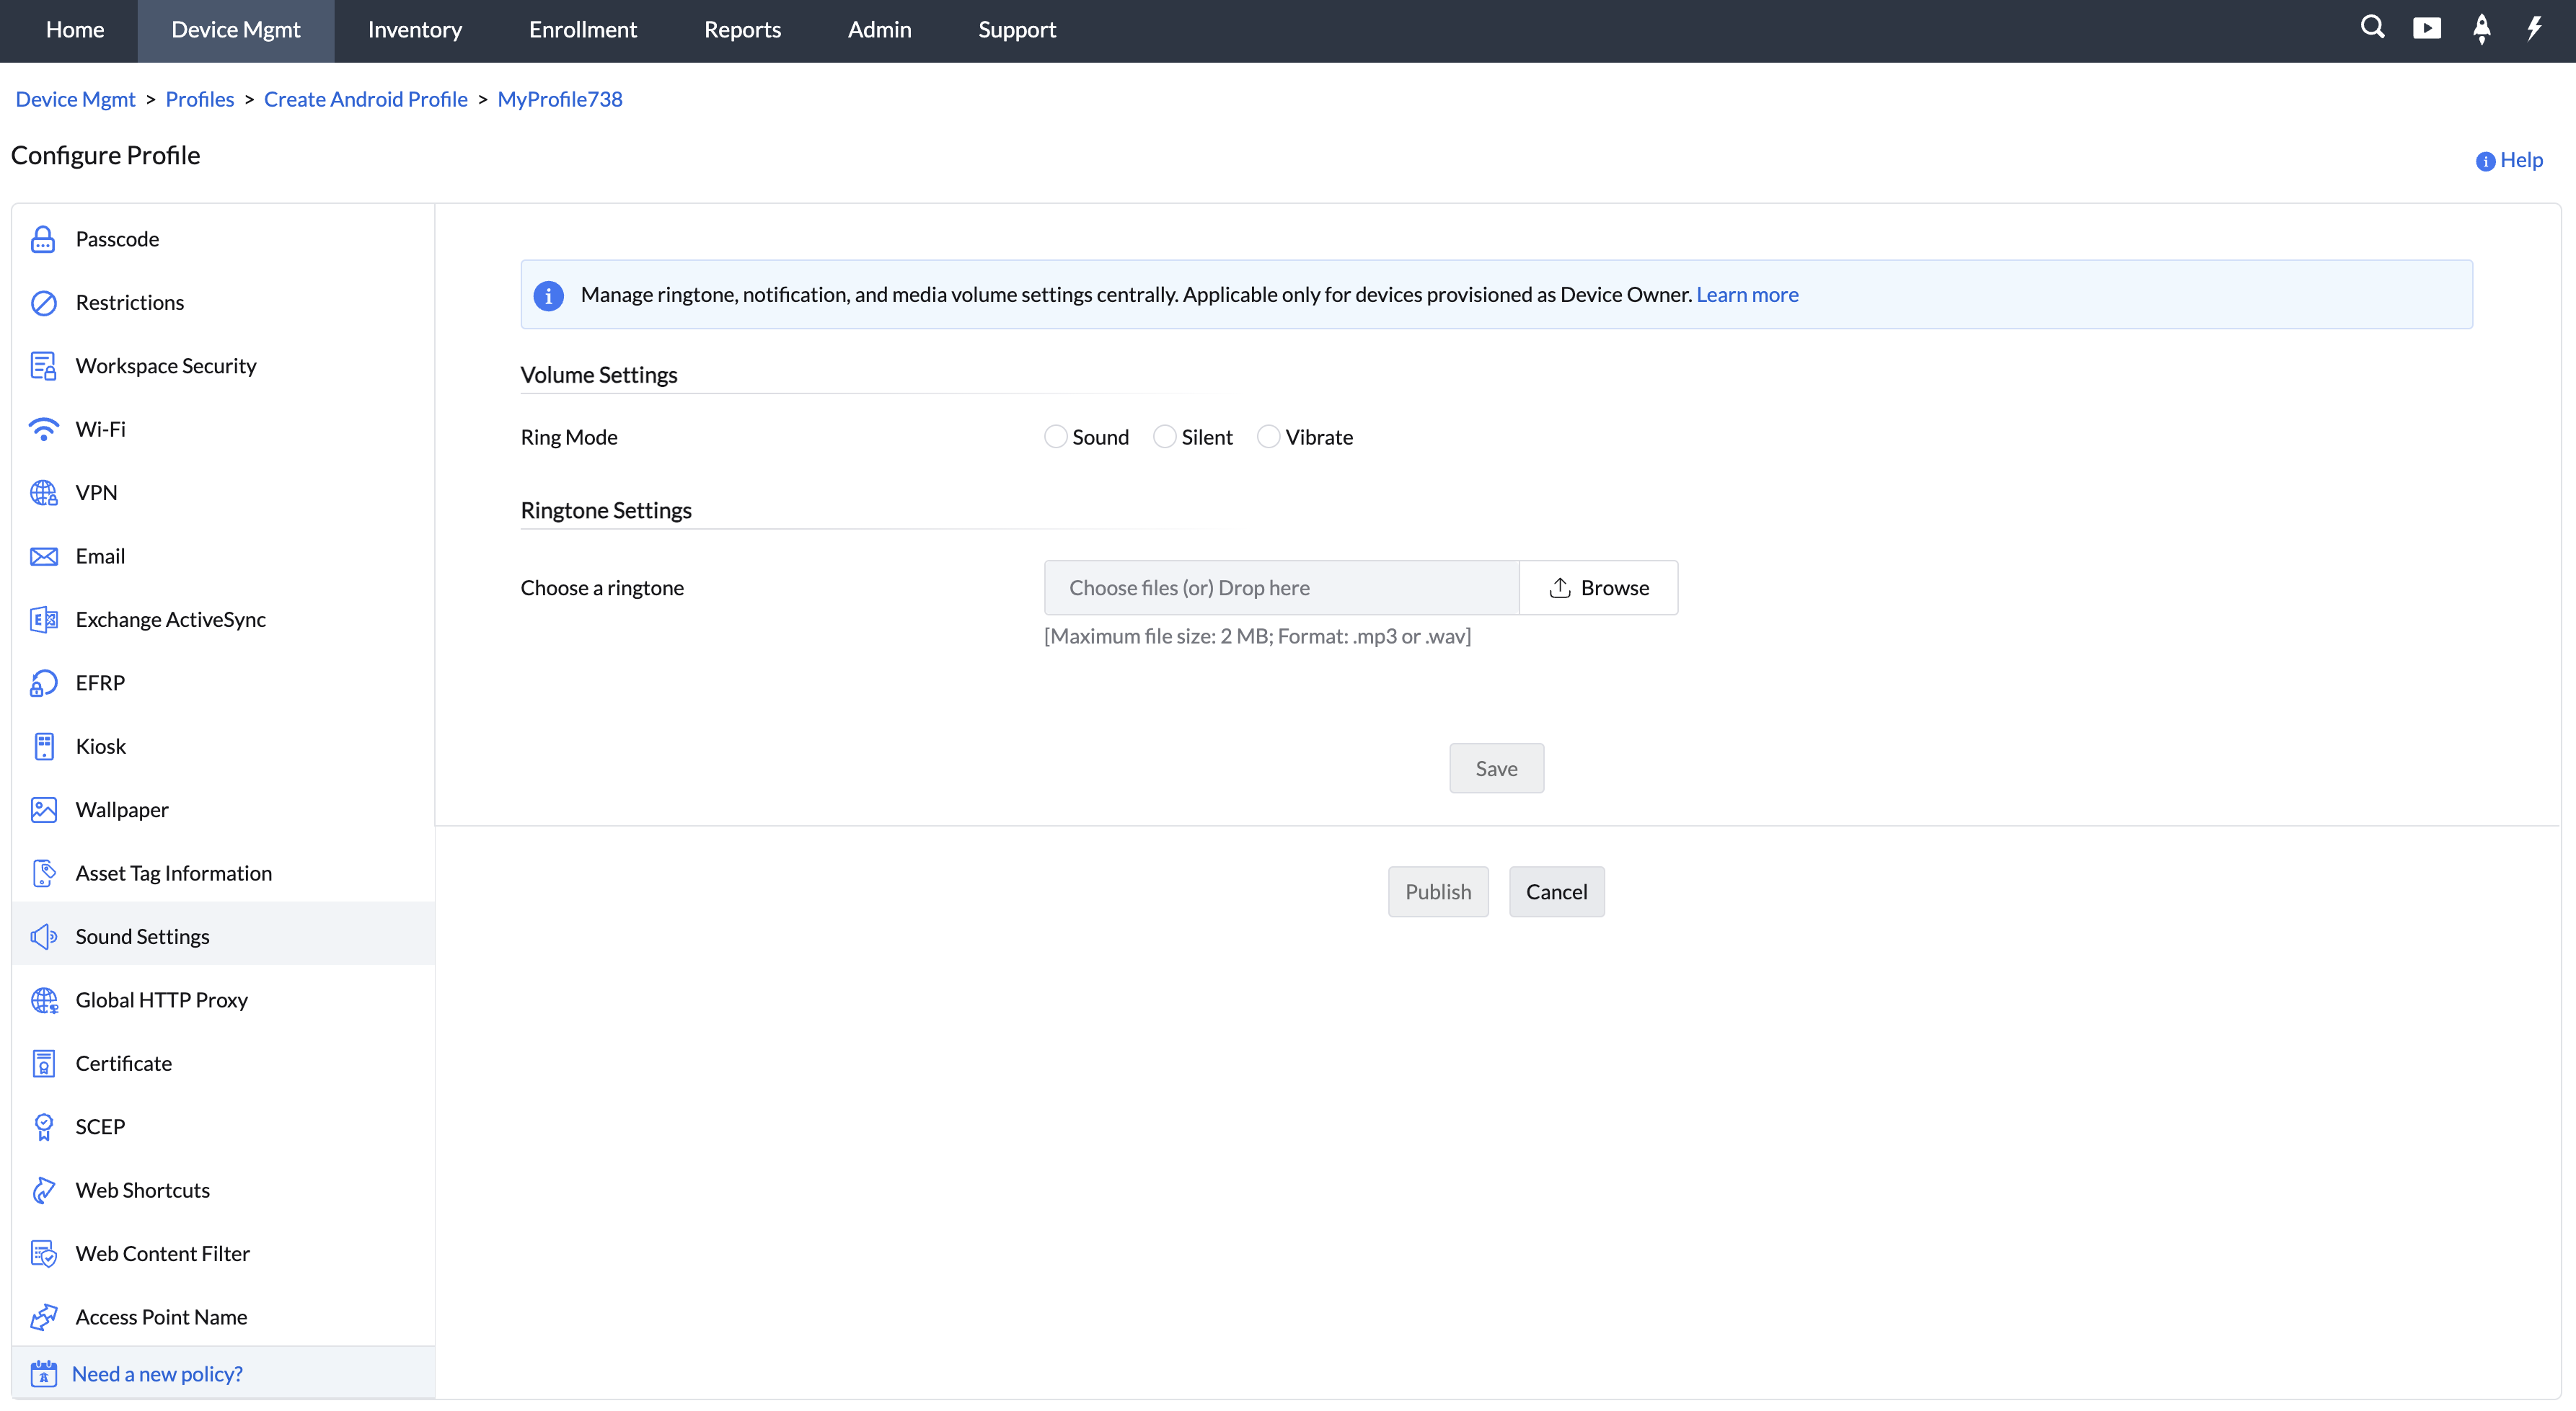Screen dimensions: 2576x1411
Task: Click Profiles in the breadcrumb
Action: (x=199, y=99)
